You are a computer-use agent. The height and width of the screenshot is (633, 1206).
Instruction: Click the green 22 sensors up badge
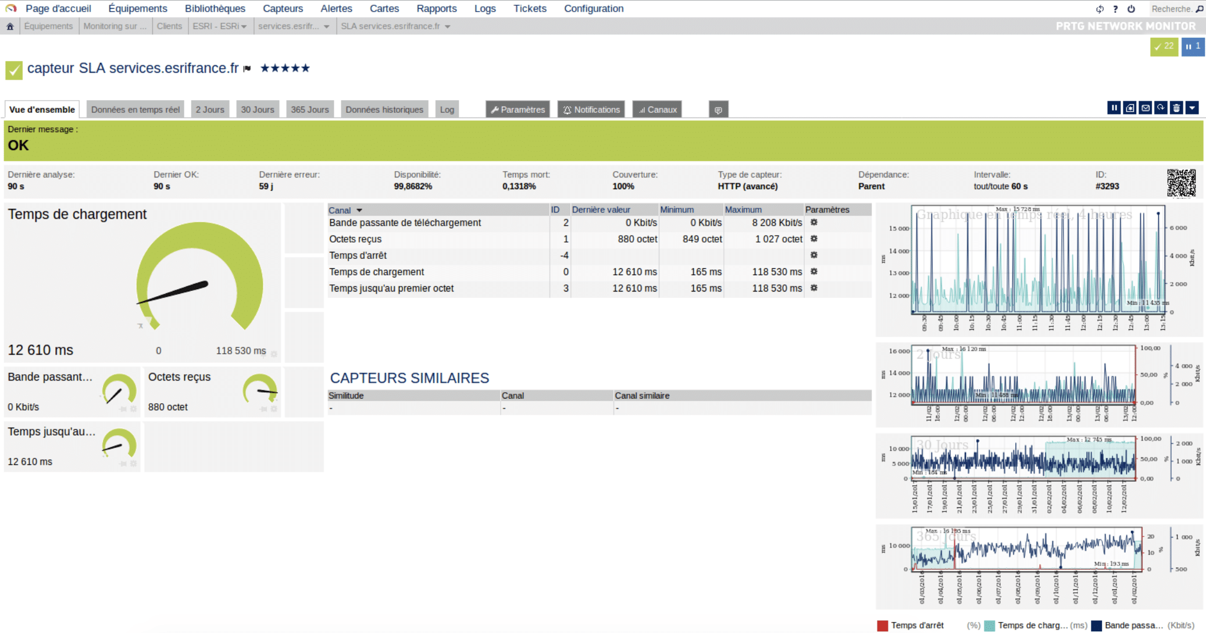1164,47
